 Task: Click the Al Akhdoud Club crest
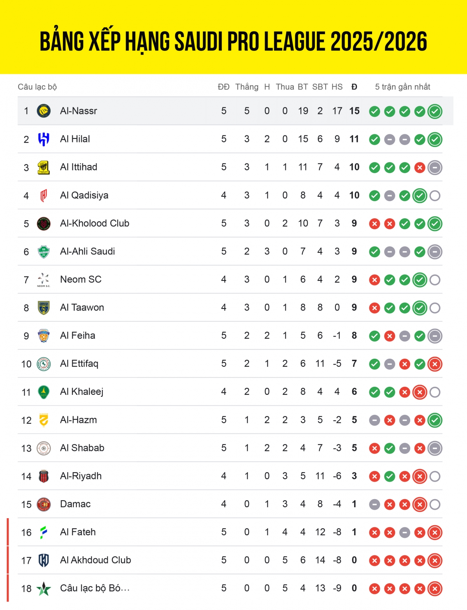click(x=44, y=560)
